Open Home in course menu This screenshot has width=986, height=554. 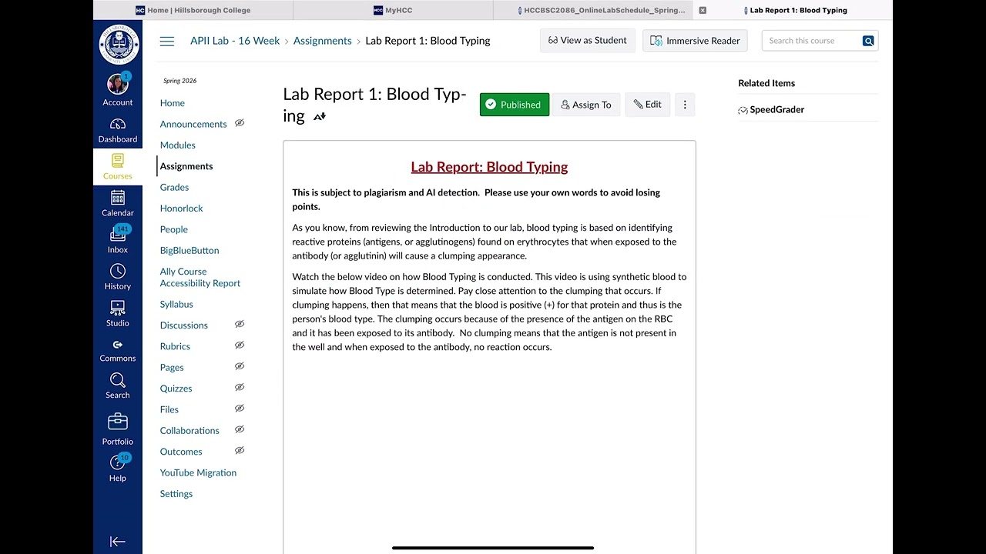click(173, 103)
